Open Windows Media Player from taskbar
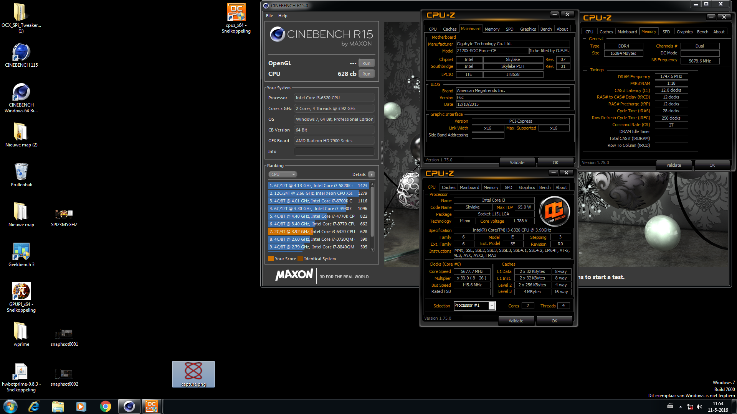 pyautogui.click(x=81, y=406)
